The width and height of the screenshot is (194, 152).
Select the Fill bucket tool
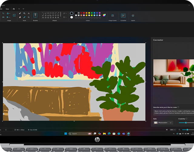(24, 13)
